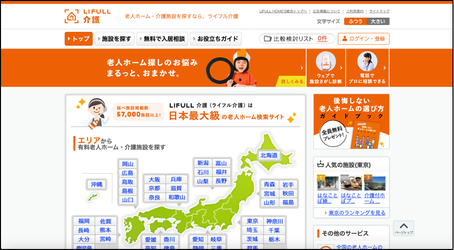The height and width of the screenshot is (250, 454).
Task: Select 青森 prefecture
Action: pyautogui.click(x=269, y=184)
